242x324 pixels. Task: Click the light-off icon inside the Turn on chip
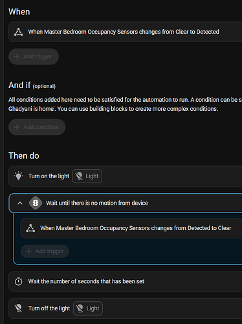pyautogui.click(x=79, y=176)
